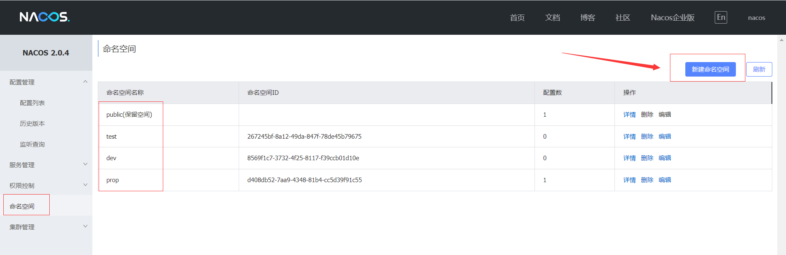This screenshot has width=786, height=255.
Task: Select 命名空间 in the sidebar
Action: coord(22,206)
